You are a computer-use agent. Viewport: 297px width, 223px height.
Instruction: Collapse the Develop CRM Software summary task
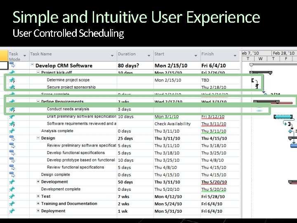pyautogui.click(x=32, y=65)
